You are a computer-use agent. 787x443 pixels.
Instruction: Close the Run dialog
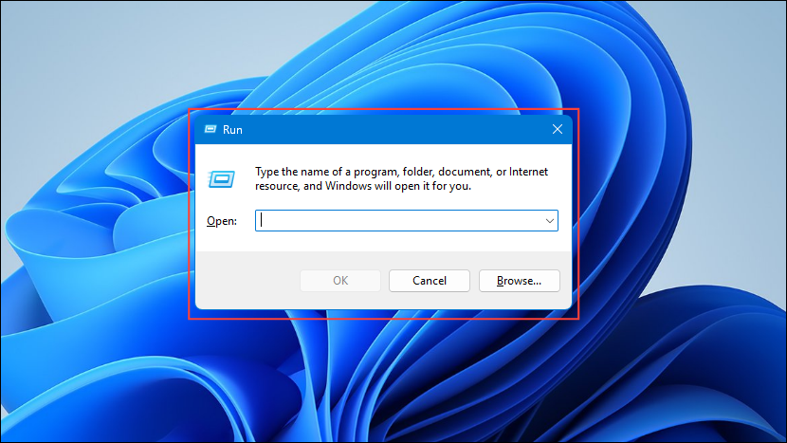(558, 130)
